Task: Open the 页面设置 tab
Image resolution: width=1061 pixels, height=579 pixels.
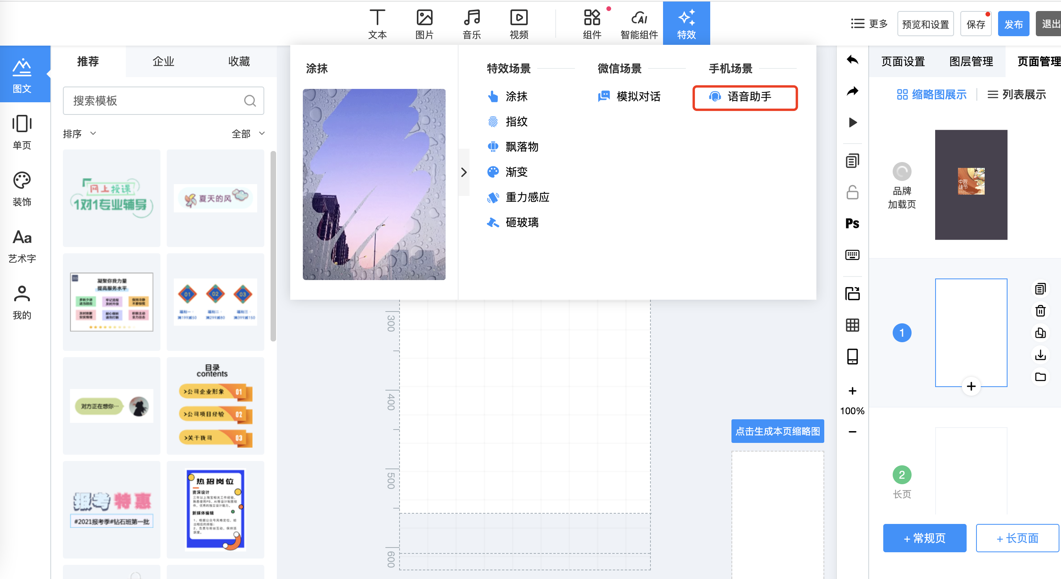Action: tap(903, 61)
